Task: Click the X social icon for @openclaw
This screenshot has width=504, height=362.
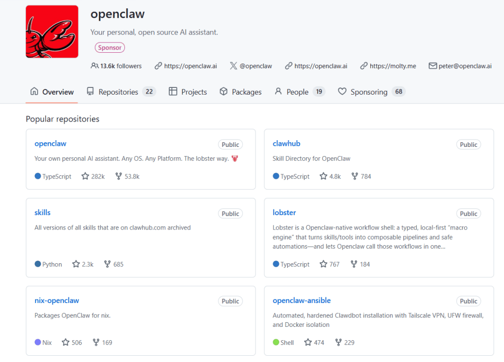Action: click(x=233, y=66)
